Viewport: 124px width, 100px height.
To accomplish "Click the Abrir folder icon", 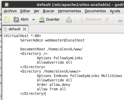I will pos(16,20).
